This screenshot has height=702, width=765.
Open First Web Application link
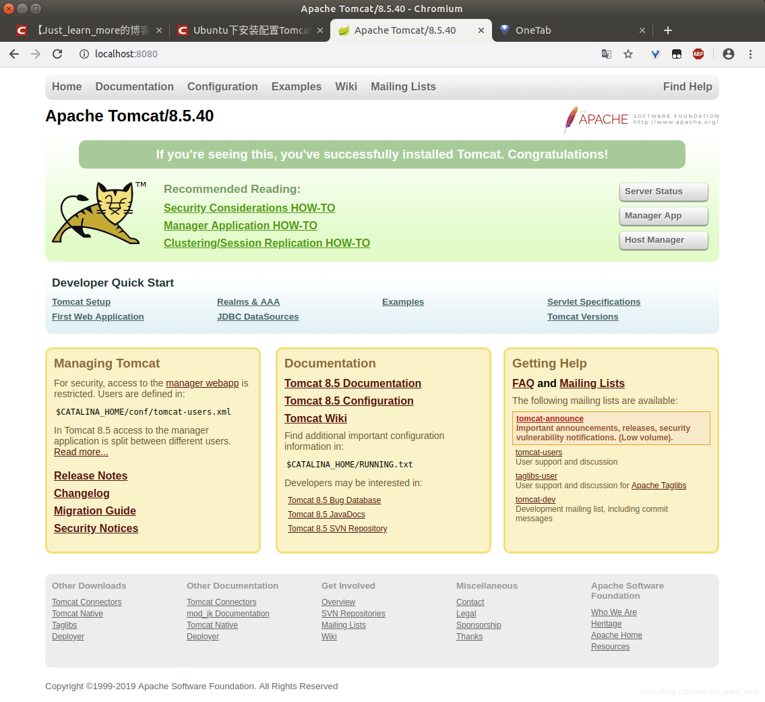98,316
